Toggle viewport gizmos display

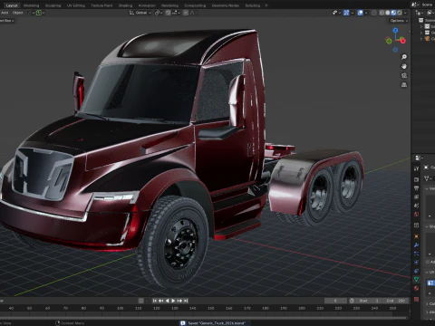point(346,13)
